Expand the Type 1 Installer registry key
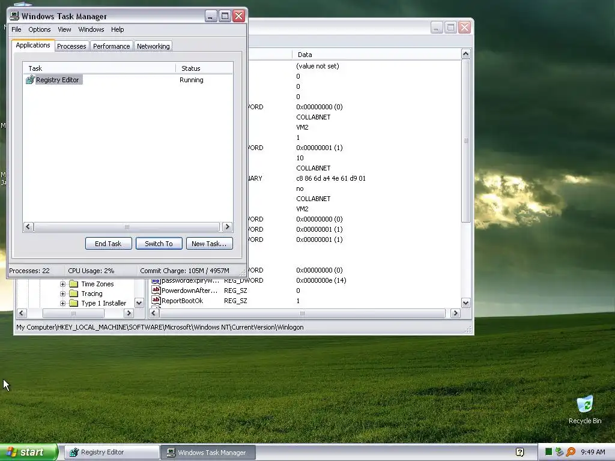 pos(62,303)
